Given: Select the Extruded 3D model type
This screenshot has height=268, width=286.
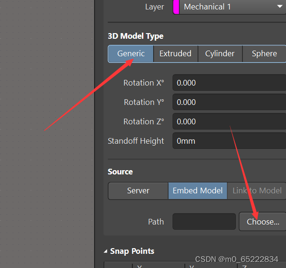Looking at the screenshot, I should pyautogui.click(x=175, y=54).
